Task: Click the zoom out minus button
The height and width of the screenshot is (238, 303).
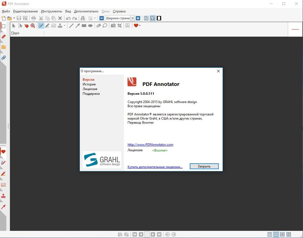Action: pyautogui.click(x=102, y=18)
